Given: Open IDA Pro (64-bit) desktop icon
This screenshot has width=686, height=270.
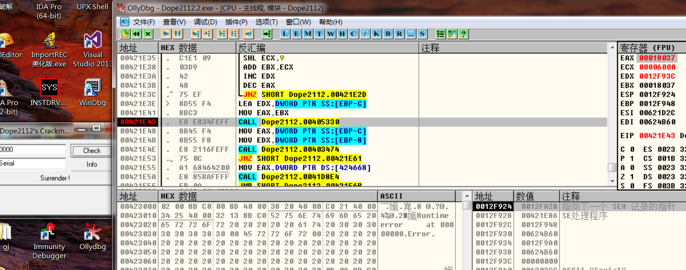Looking at the screenshot, I should click(49, 11).
